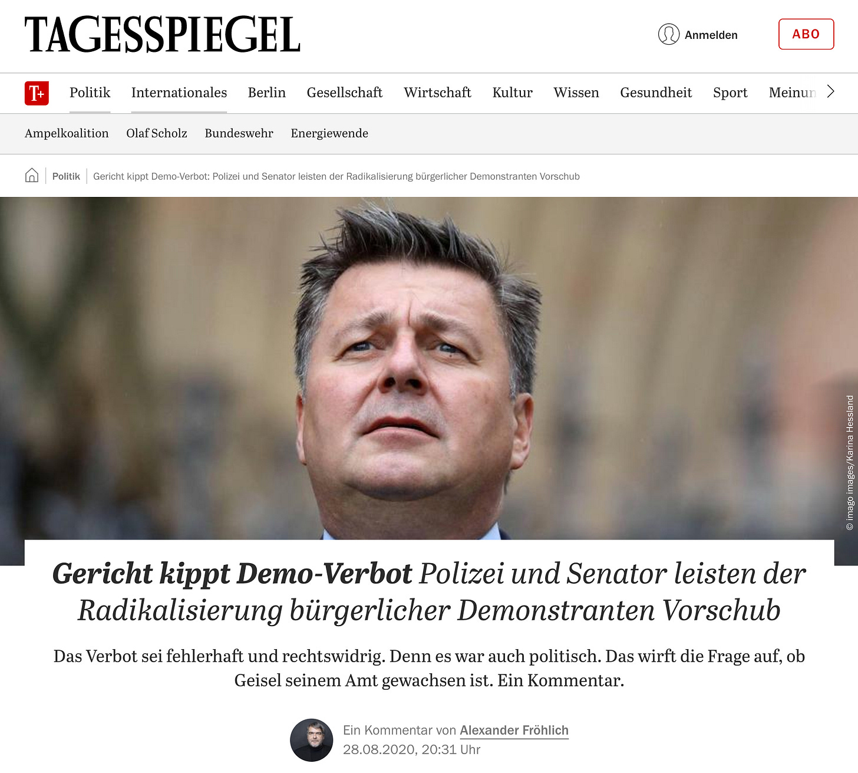Click the author's round portrait thumbnail

(312, 740)
